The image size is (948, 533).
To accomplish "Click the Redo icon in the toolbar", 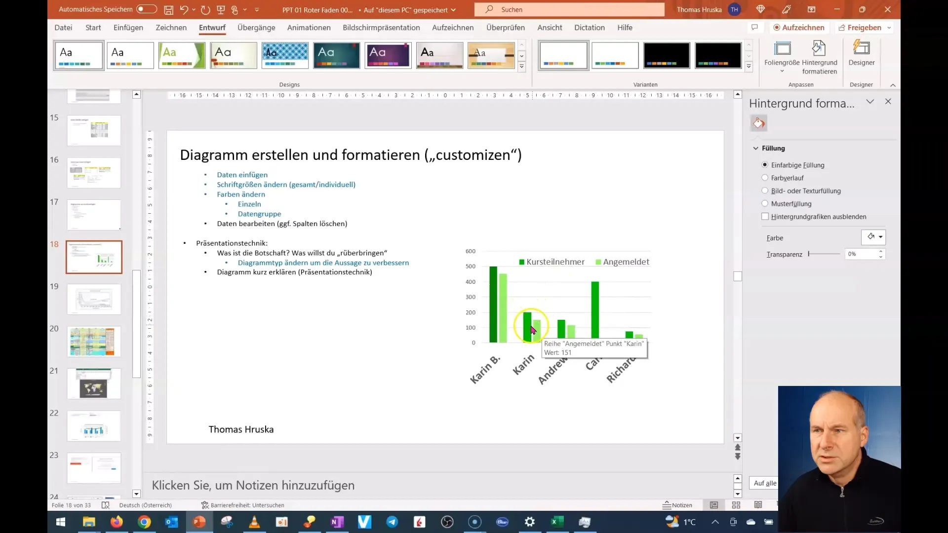I will pyautogui.click(x=205, y=9).
